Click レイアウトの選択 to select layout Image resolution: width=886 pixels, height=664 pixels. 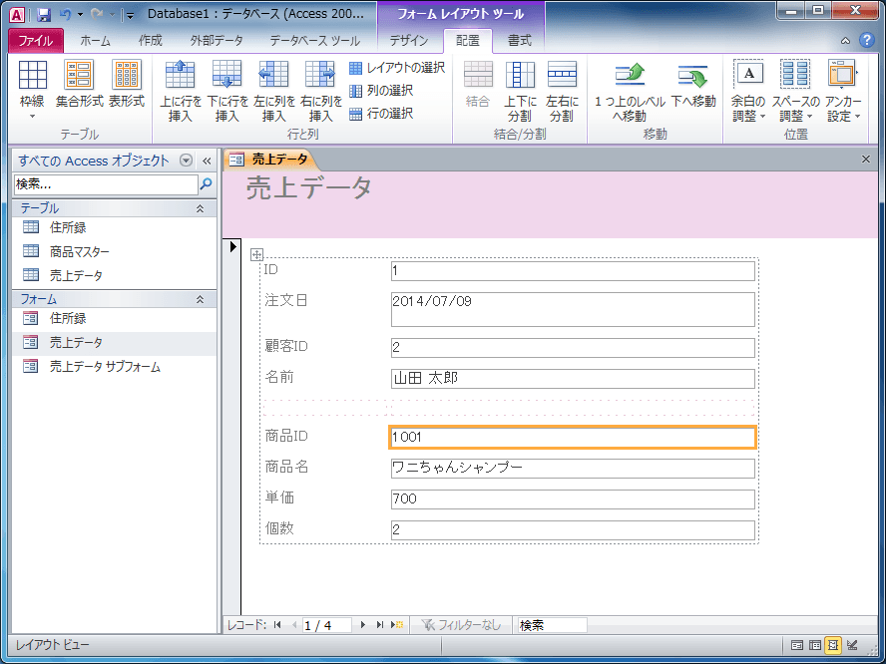[397, 68]
